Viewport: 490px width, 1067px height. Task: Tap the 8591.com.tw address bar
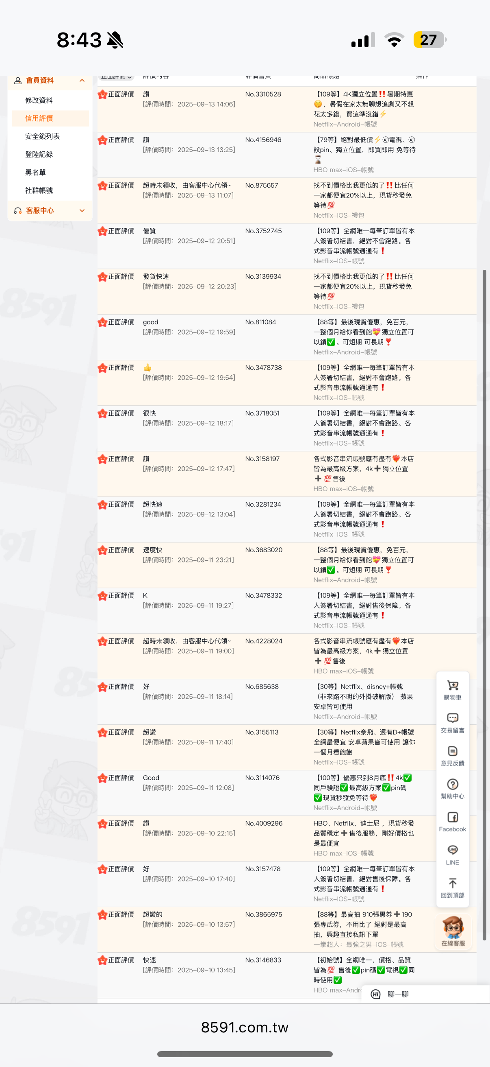click(245, 1027)
